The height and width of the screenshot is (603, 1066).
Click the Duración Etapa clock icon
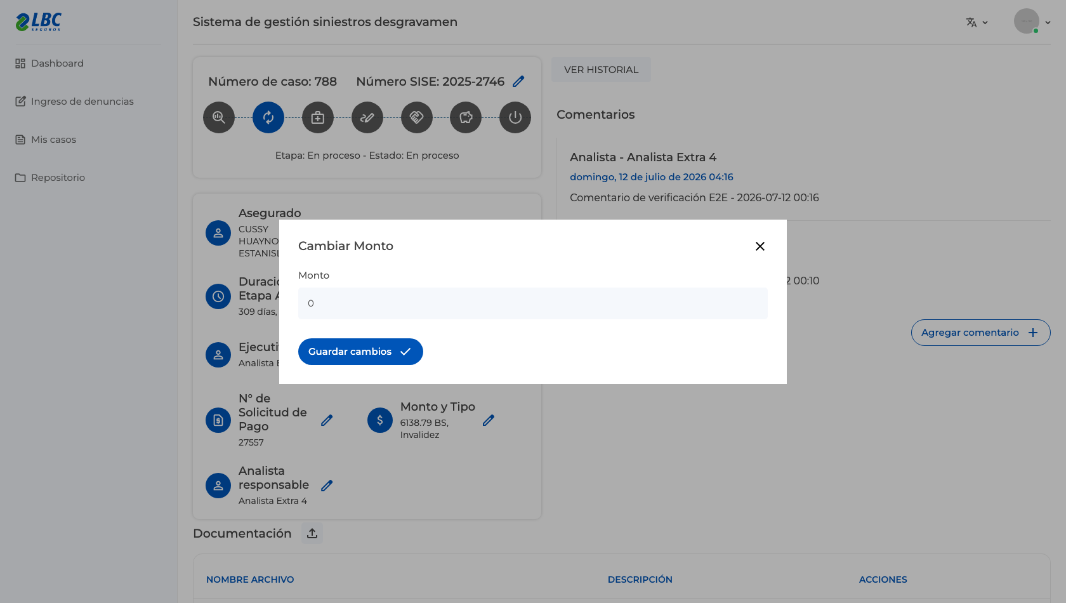[x=218, y=296]
